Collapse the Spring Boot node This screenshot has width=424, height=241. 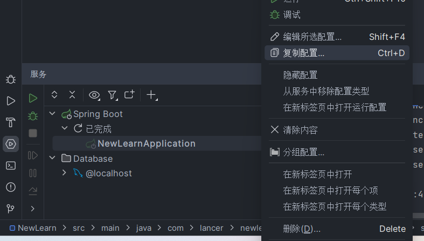52,114
